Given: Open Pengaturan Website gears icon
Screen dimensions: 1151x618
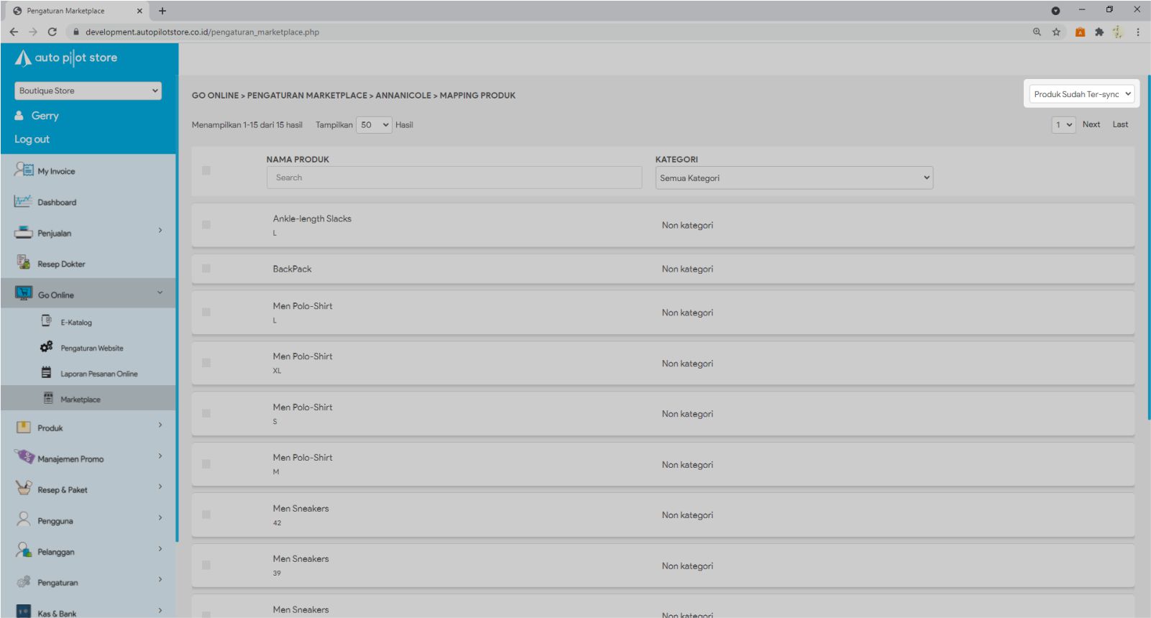Looking at the screenshot, I should 47,347.
